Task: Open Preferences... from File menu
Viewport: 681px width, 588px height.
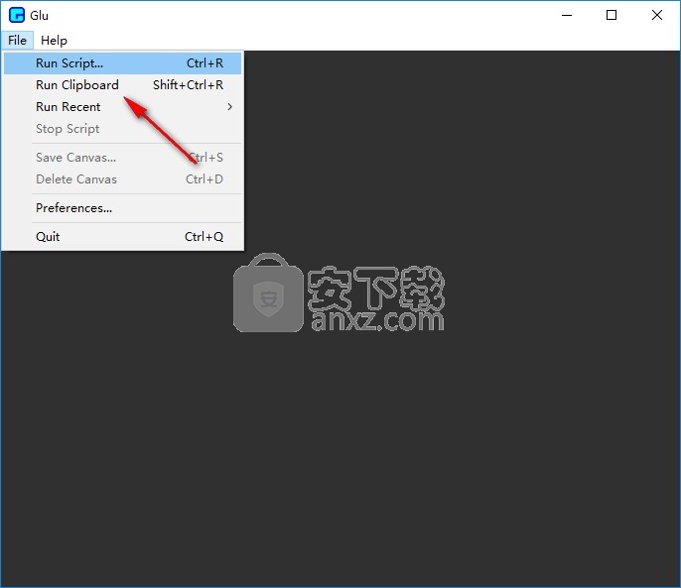Action: (122, 208)
